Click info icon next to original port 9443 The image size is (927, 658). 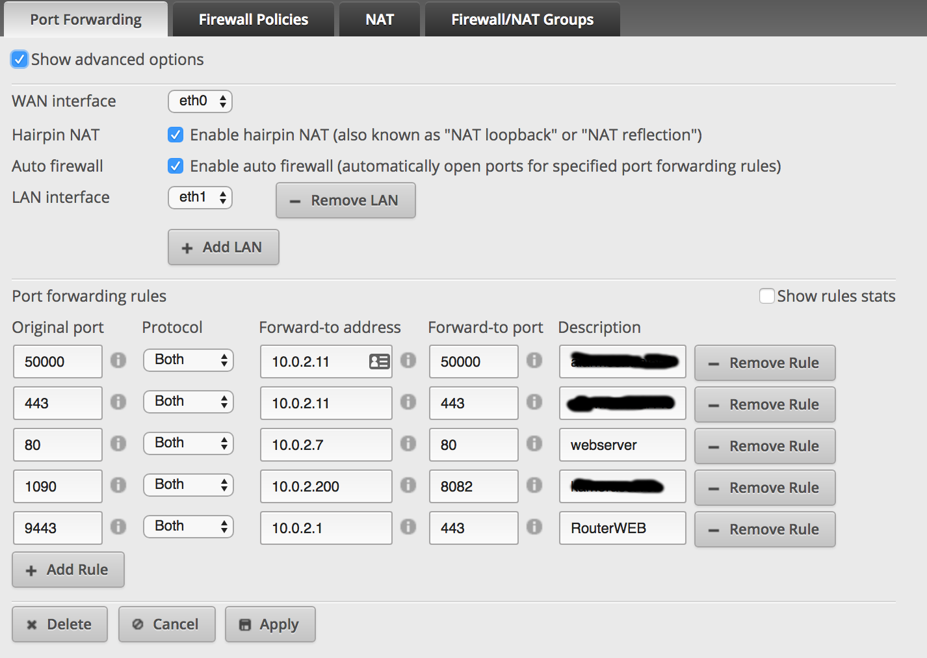[x=118, y=527]
